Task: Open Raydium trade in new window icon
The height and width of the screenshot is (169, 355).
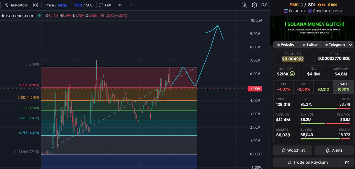Action: coord(347,163)
